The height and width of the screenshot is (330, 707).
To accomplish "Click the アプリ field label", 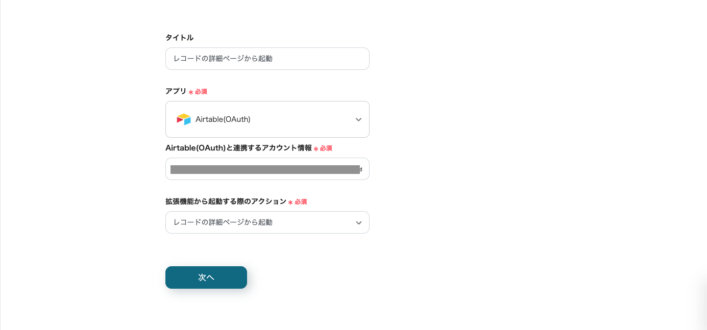I will click(x=176, y=91).
